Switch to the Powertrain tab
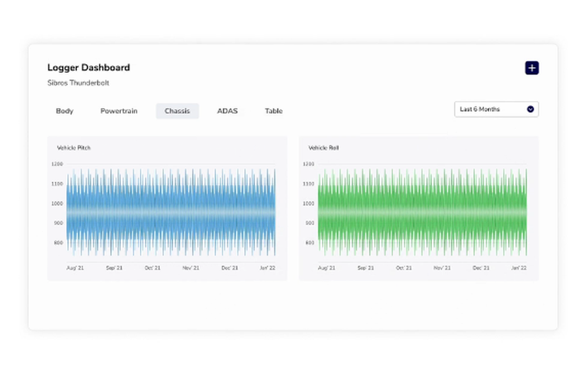The width and height of the screenshot is (579, 367). [x=119, y=111]
